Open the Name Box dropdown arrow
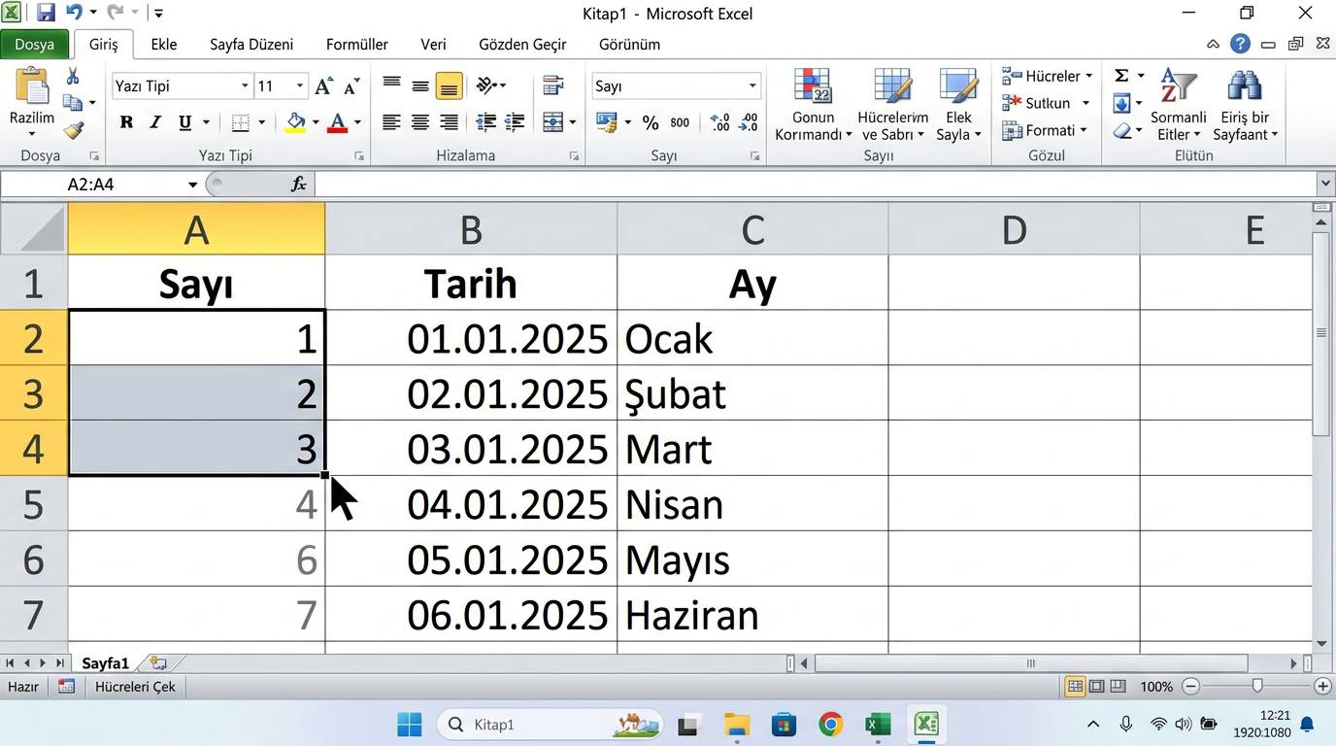This screenshot has width=1336, height=746. [193, 185]
